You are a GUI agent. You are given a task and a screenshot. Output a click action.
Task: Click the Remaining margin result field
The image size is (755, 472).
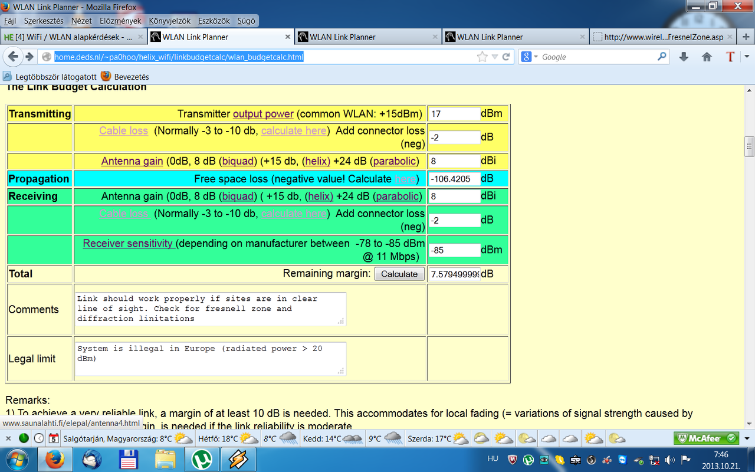coord(454,274)
